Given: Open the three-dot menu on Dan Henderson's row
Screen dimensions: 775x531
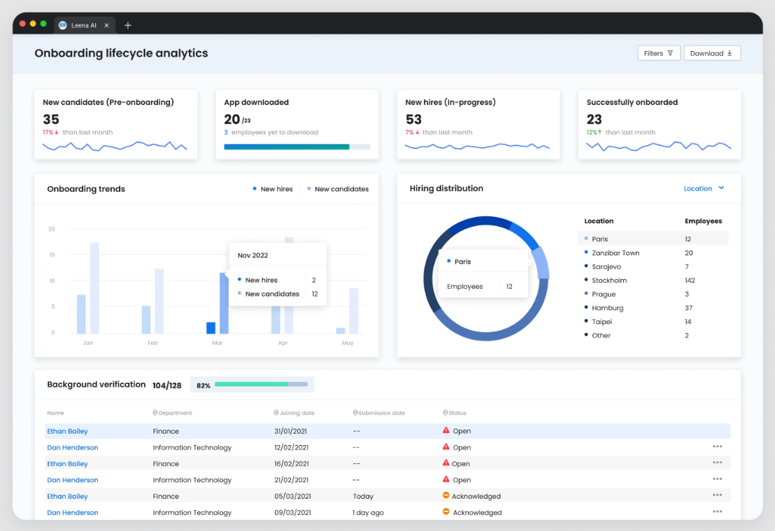Looking at the screenshot, I should pyautogui.click(x=717, y=446).
